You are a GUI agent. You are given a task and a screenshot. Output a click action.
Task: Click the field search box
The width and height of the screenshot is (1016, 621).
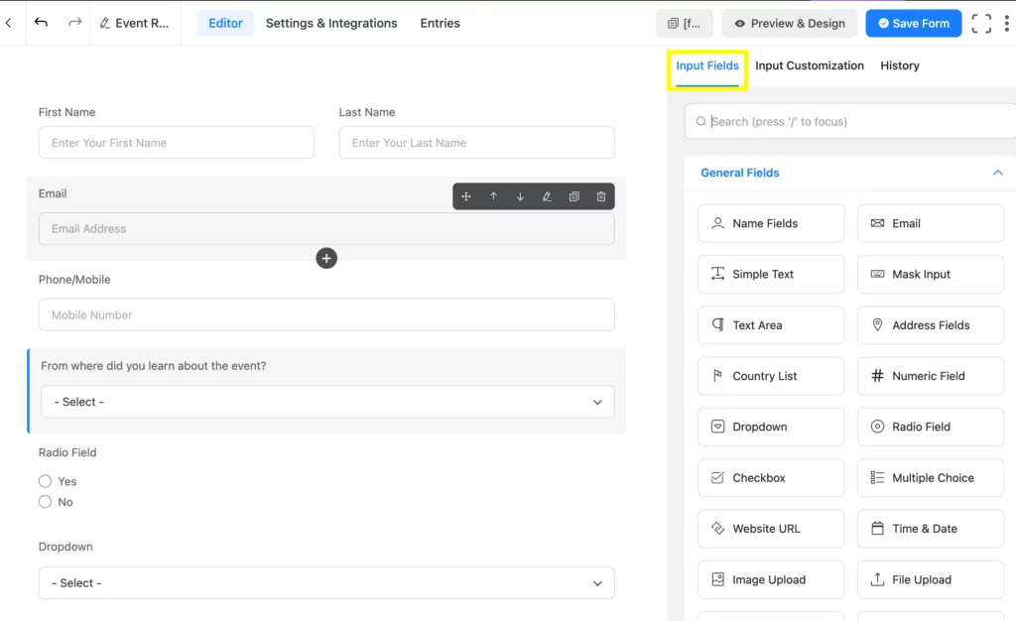coord(853,122)
